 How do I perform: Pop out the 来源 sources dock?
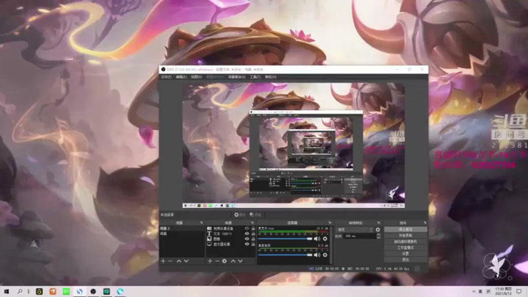(252, 223)
